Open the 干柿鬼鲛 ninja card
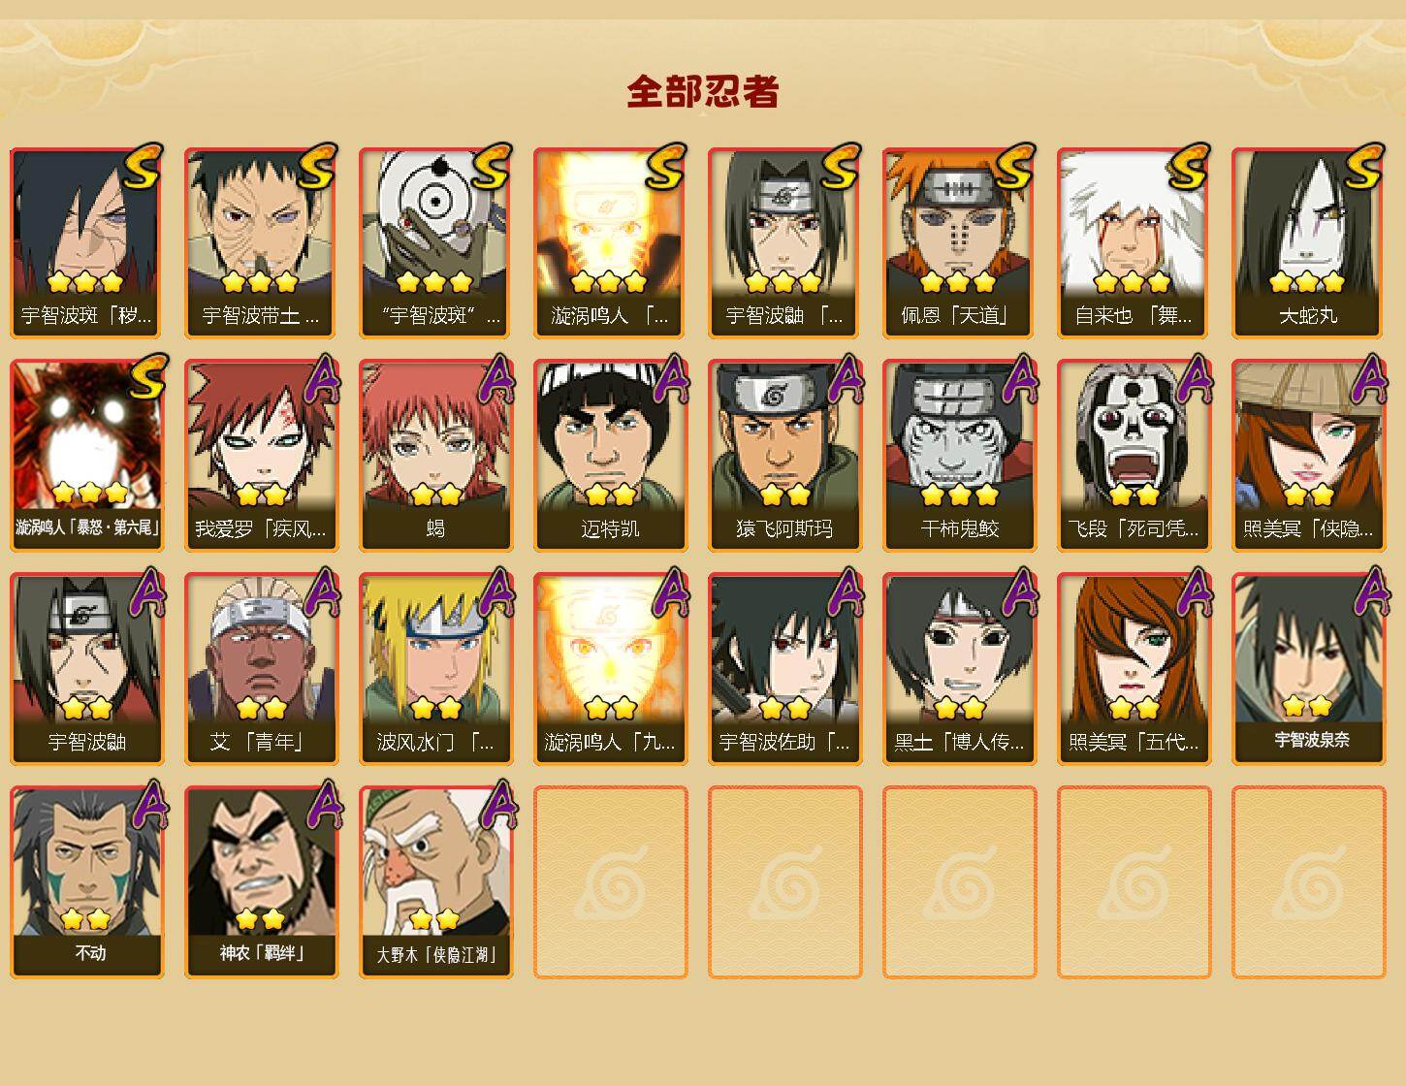This screenshot has width=1406, height=1086. coord(959,456)
